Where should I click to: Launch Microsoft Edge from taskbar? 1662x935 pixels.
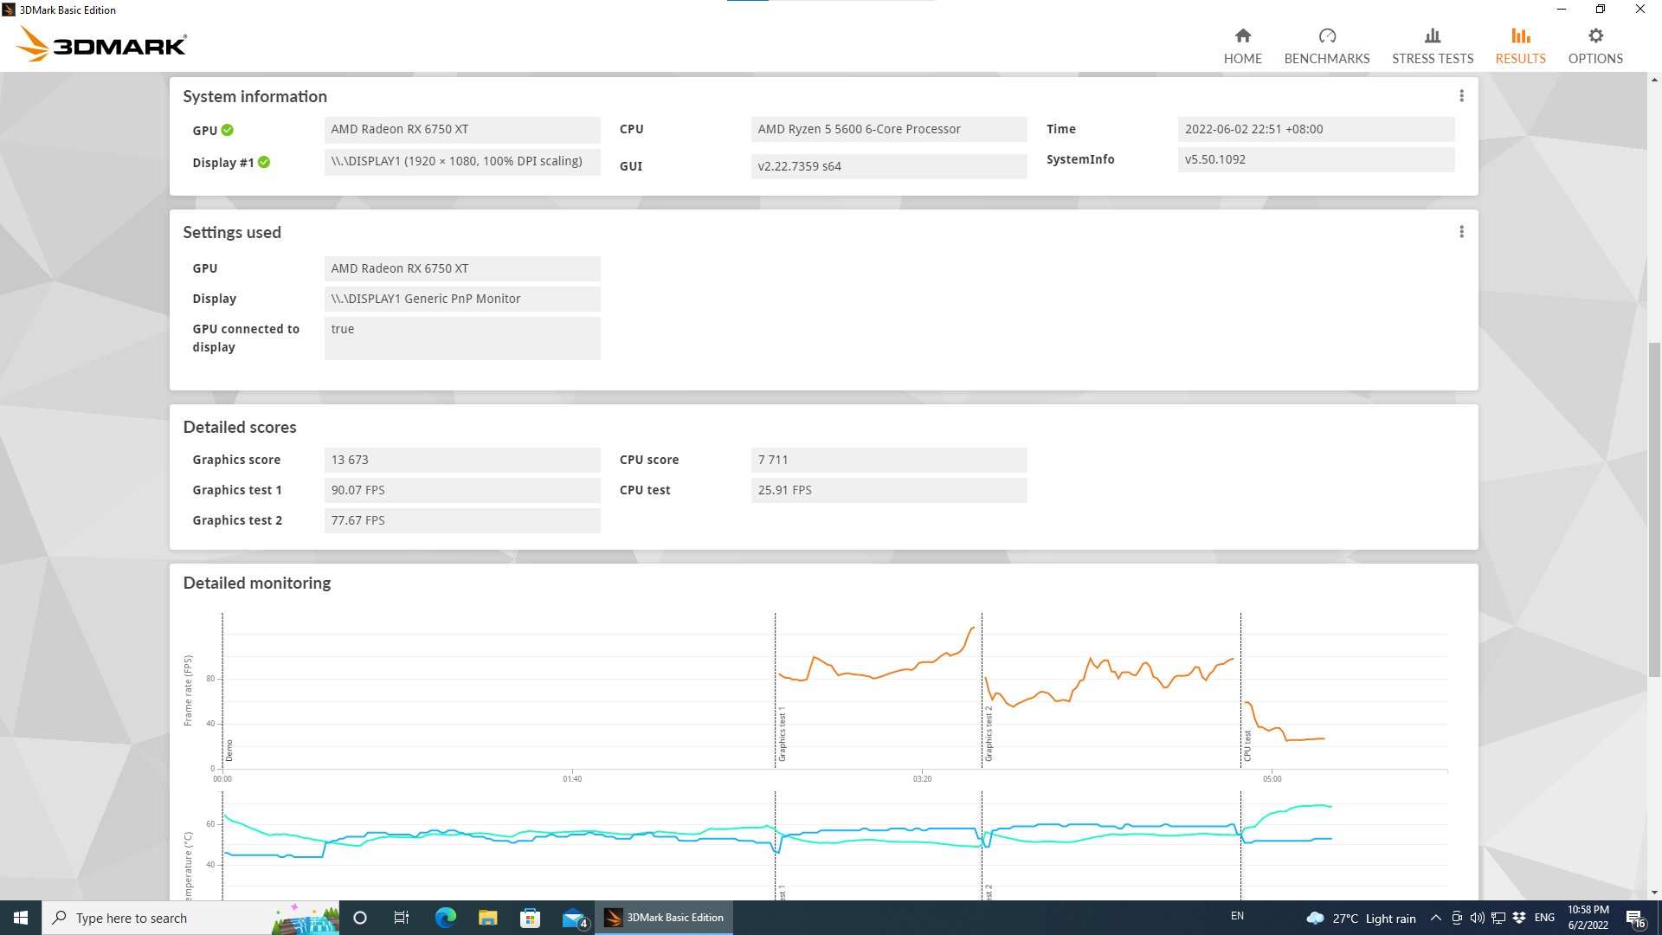pos(445,918)
